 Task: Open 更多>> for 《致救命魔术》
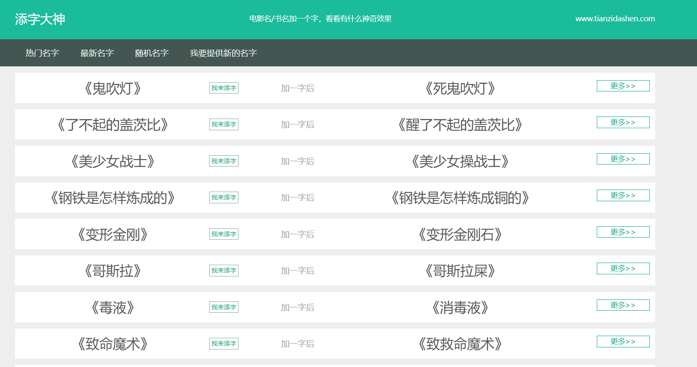(x=623, y=342)
